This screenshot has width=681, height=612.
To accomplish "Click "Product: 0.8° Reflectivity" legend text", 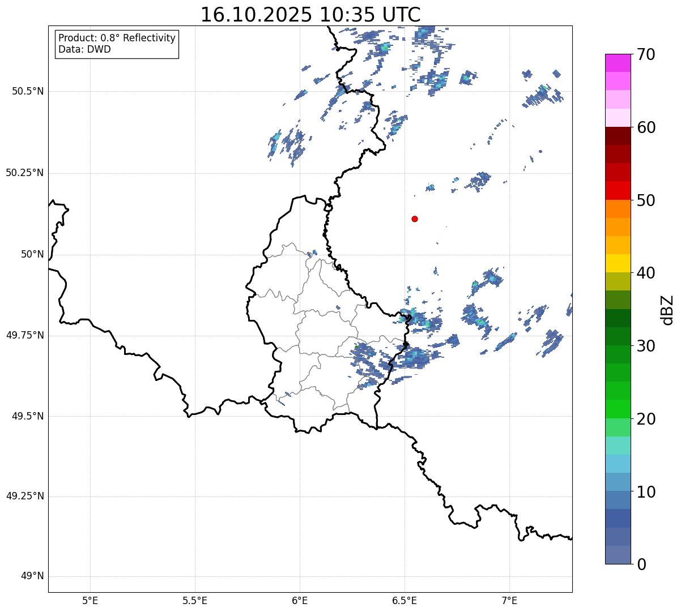I will 117,38.
